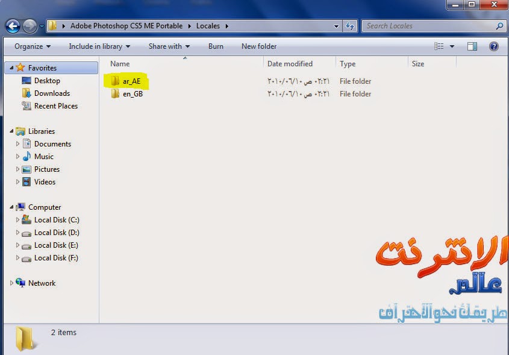Image resolution: width=509 pixels, height=355 pixels.
Task: Collapse the Libraries group
Action: pyautogui.click(x=11, y=131)
